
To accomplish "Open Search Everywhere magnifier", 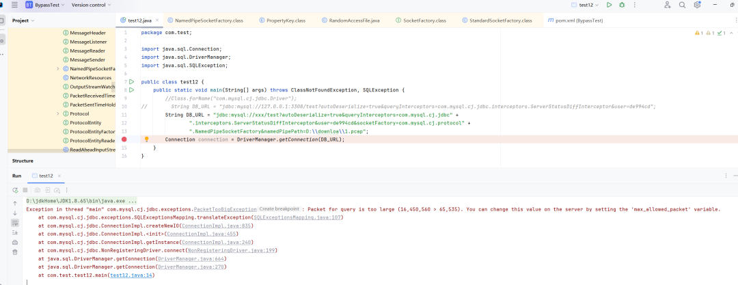I will [x=682, y=5].
